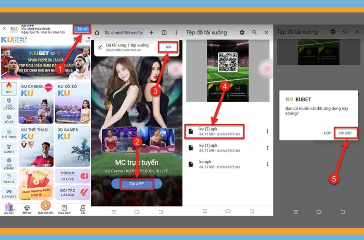364x240 pixels.
Task: Tap downloads window's navigation home button
Action: pyautogui.click(x=228, y=211)
